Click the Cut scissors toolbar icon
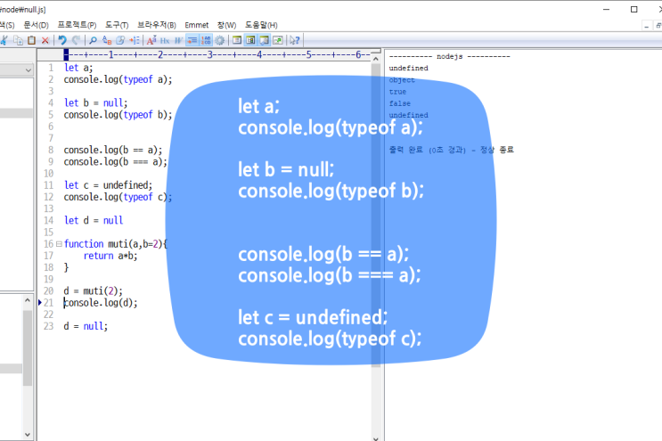Viewport: 662px width, 441px height. coord(4,40)
